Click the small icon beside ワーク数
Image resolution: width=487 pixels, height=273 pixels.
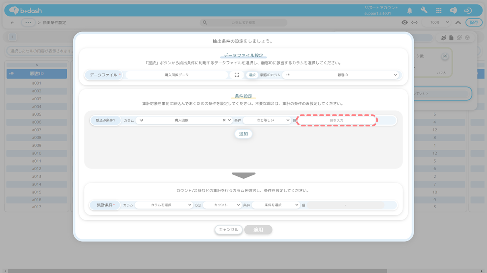coord(445,56)
